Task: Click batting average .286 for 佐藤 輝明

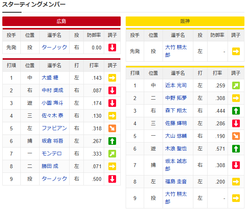Action: (220, 123)
